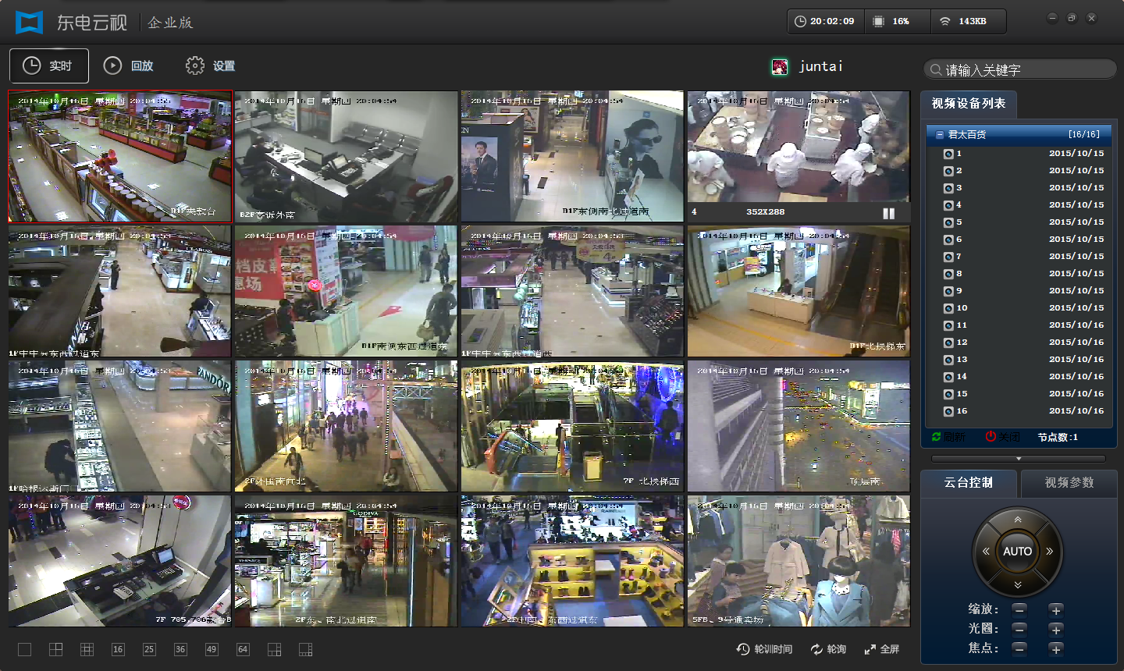1124x671 pixels.
Task: Switch to single-camera view layout
Action: point(24,649)
